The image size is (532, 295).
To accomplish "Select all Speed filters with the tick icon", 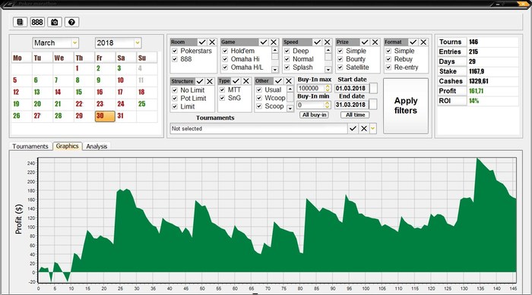I will [x=317, y=42].
